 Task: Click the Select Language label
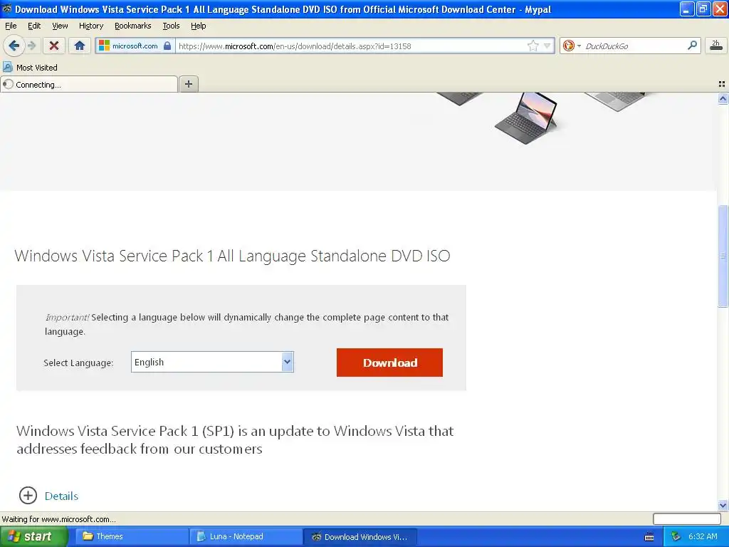(x=78, y=363)
